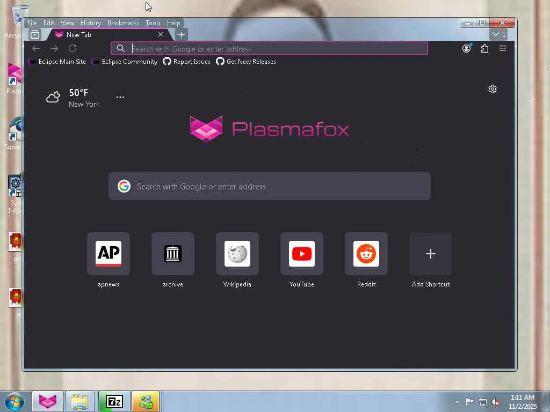Focus the address bar search field
The height and width of the screenshot is (412, 550).
point(270,48)
